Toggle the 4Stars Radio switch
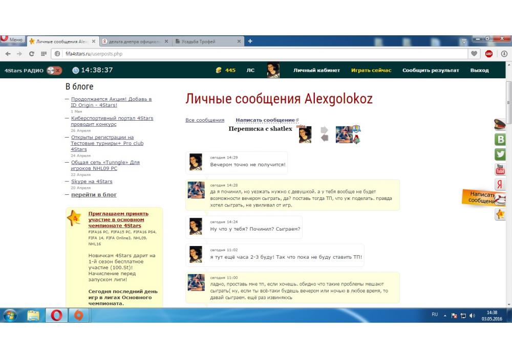The height and width of the screenshot is (358, 512). tap(54, 71)
